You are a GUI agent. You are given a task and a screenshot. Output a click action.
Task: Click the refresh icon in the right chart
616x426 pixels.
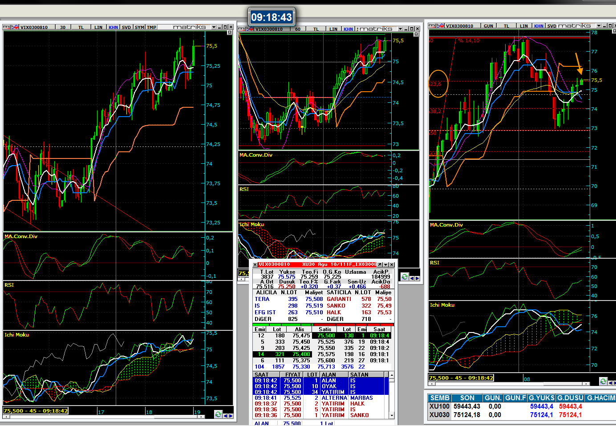tap(603, 381)
